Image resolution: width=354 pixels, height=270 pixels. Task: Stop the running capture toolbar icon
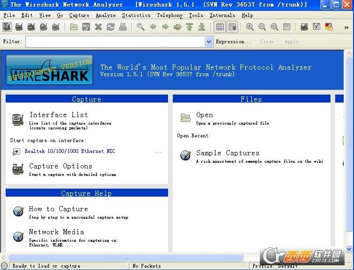[x=44, y=27]
